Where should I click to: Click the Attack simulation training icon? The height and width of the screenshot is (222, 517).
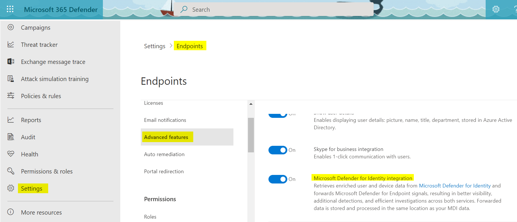point(11,79)
